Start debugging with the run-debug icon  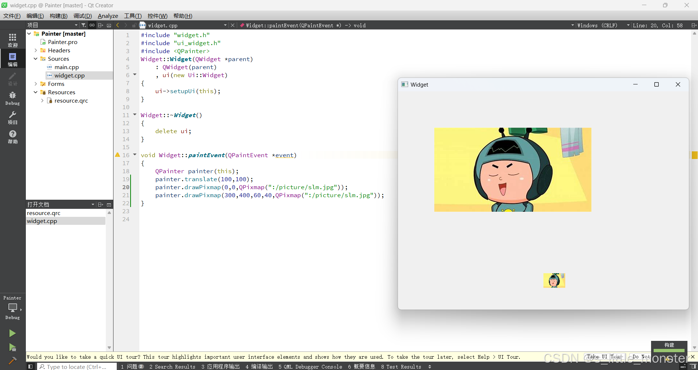pos(12,347)
